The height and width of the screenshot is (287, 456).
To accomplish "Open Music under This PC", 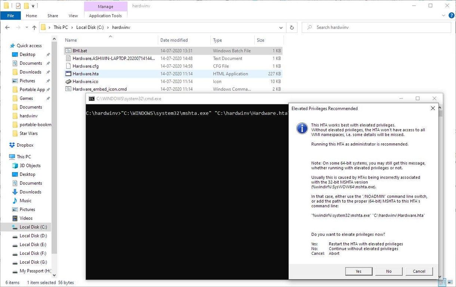I will [25, 201].
